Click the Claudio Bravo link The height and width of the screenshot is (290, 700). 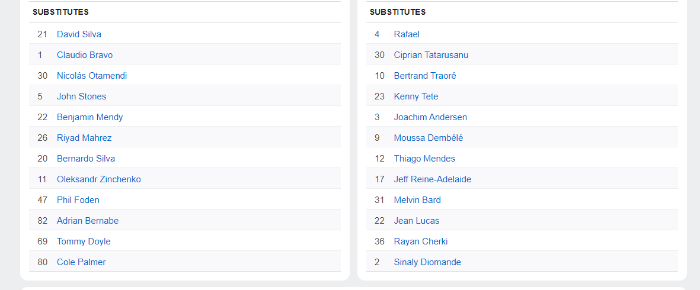tap(85, 55)
